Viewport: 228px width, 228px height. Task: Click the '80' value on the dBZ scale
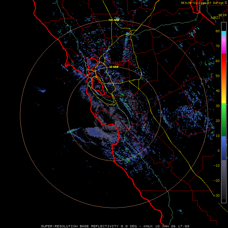point(218,31)
